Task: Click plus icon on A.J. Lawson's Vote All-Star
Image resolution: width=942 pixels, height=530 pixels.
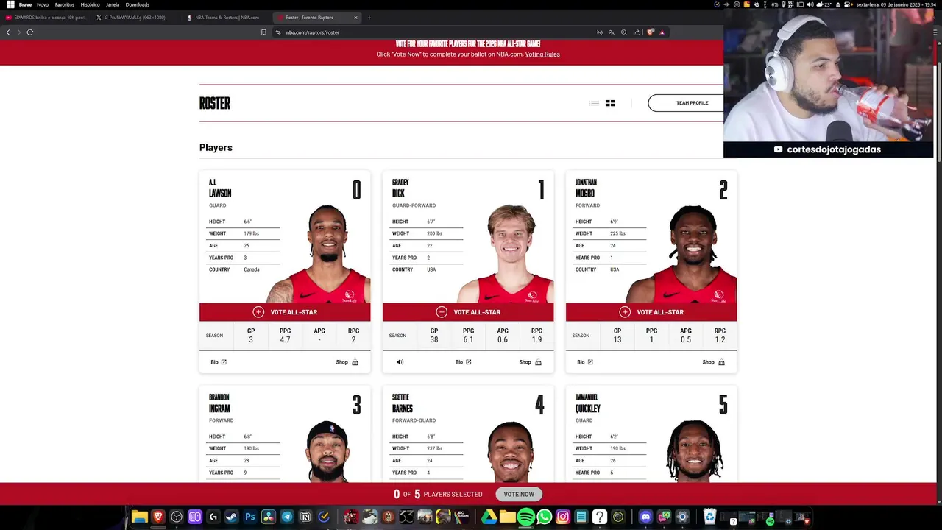Action: pos(258,312)
